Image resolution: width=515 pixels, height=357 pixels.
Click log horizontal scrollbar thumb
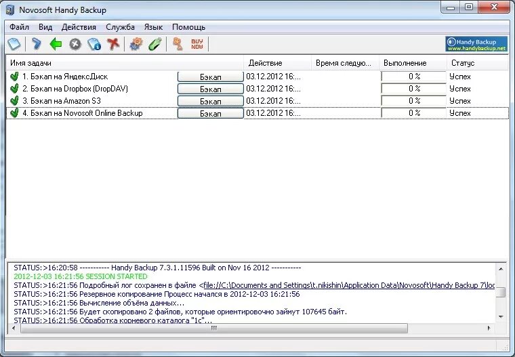point(214,328)
